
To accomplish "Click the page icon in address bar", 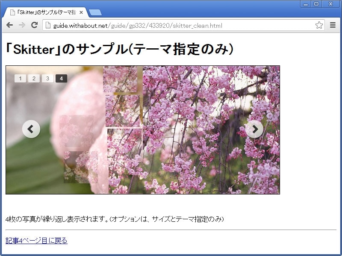I will point(48,26).
